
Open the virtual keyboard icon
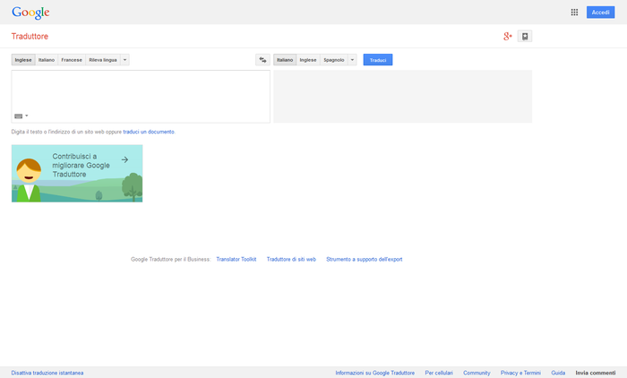point(19,116)
